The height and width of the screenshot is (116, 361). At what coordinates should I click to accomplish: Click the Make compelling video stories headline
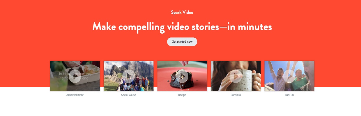182,27
